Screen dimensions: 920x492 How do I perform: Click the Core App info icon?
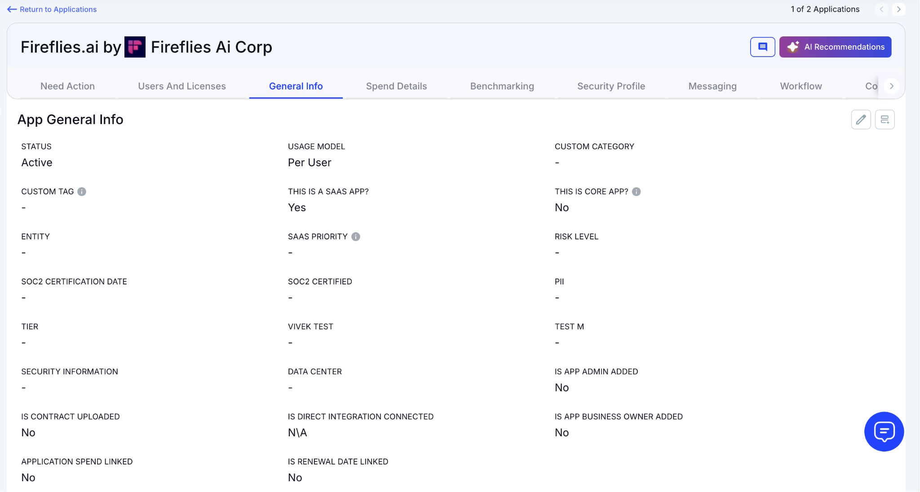[x=636, y=191]
